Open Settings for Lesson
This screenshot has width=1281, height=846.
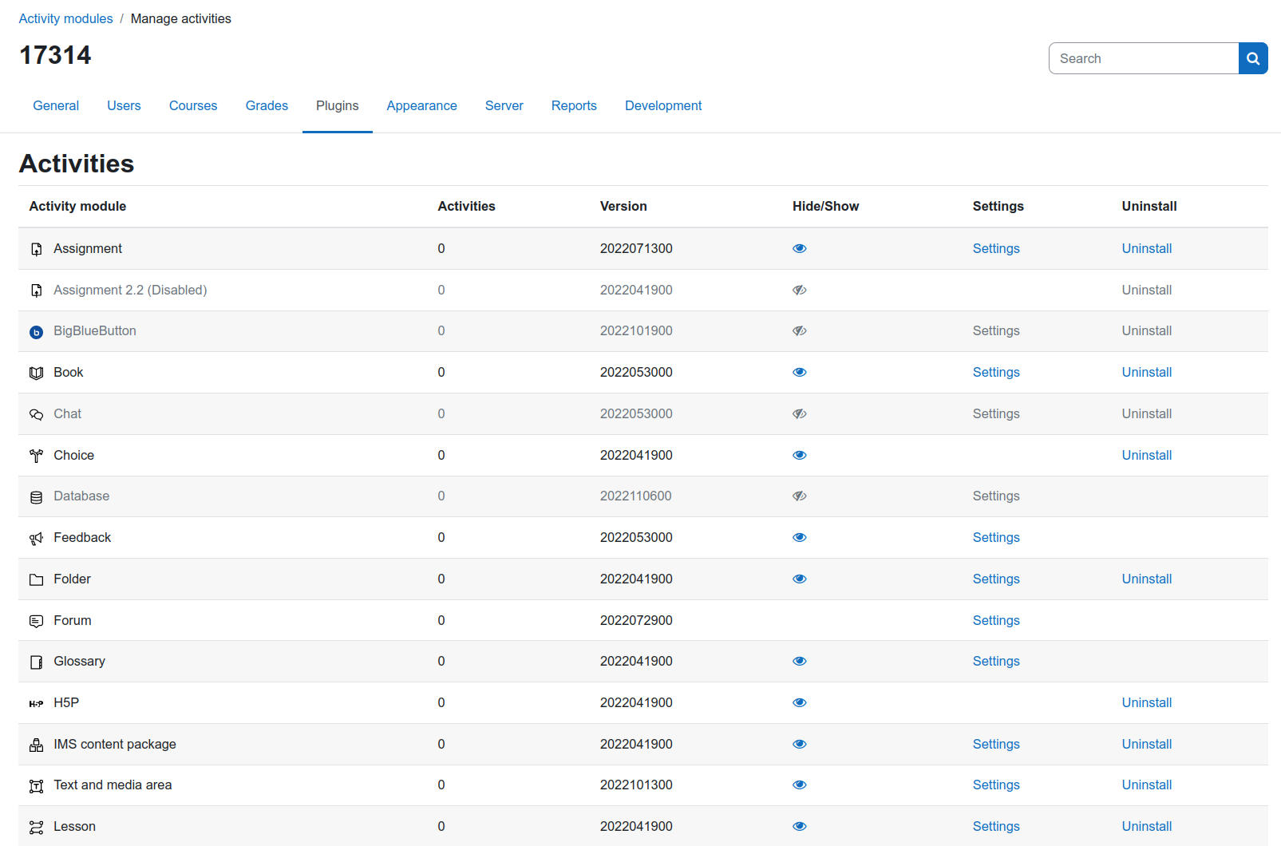coord(996,826)
